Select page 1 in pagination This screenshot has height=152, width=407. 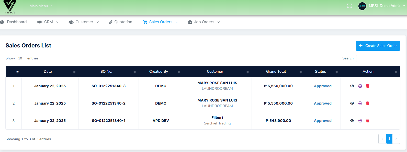click(389, 139)
